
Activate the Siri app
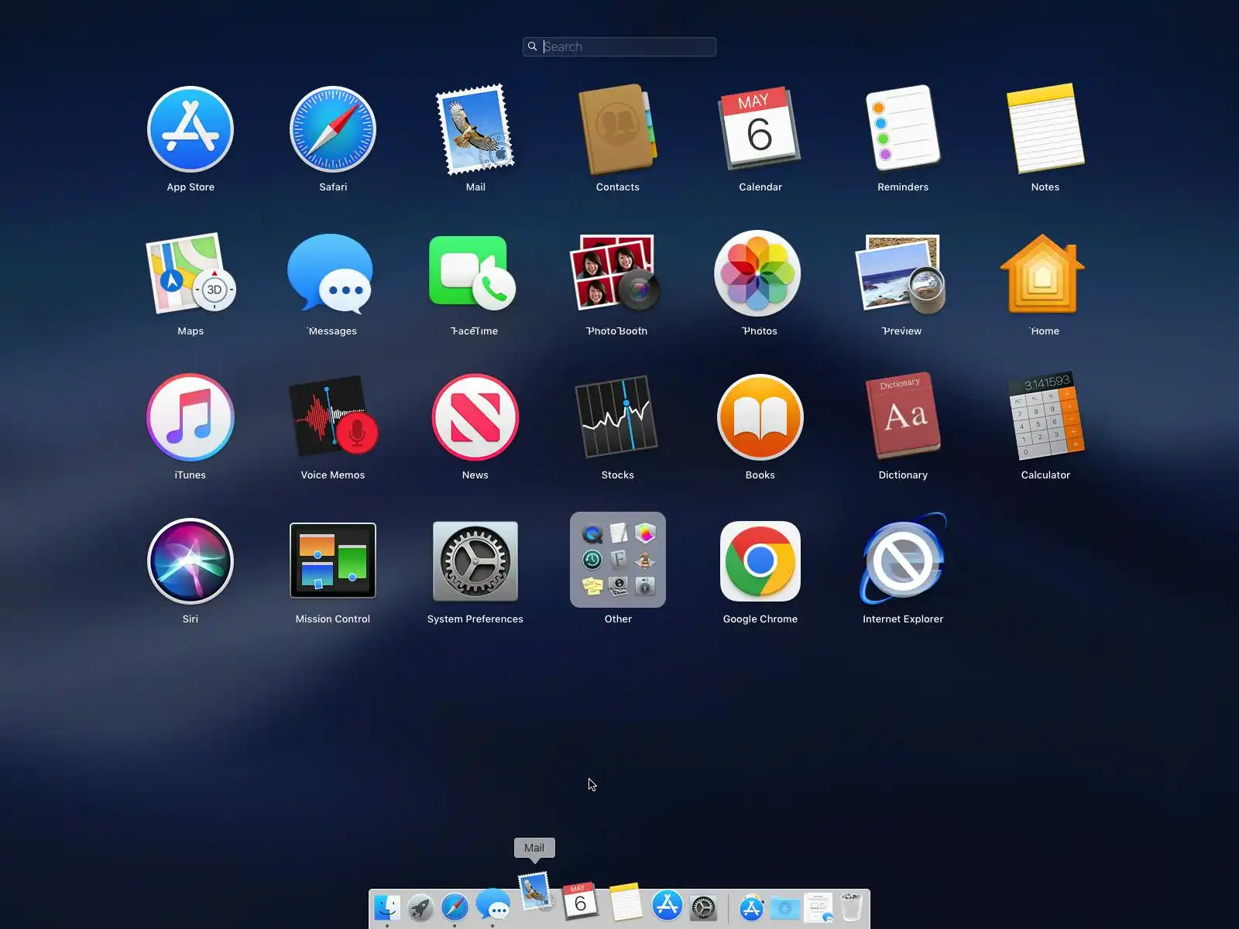coord(190,561)
